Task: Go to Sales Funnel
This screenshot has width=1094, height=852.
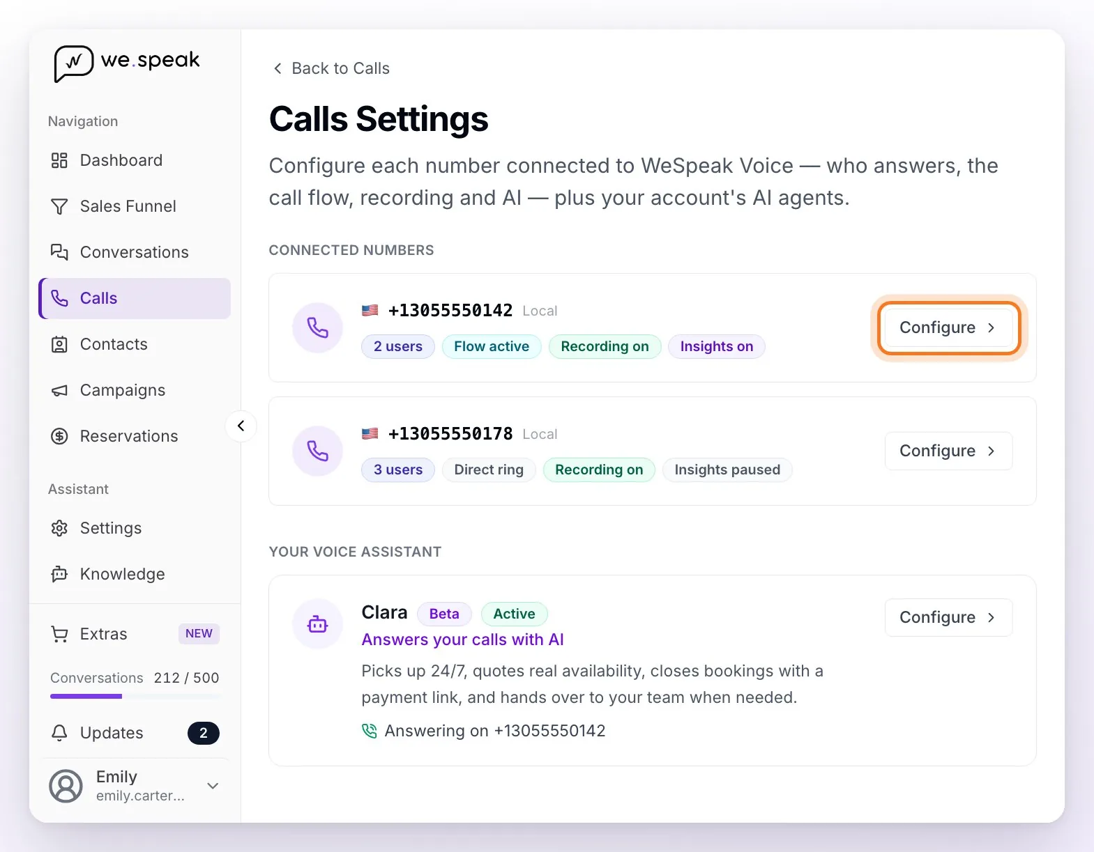Action: [135, 206]
